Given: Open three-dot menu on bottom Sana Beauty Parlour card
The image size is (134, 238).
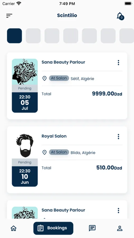Looking at the screenshot, I should point(118,210).
